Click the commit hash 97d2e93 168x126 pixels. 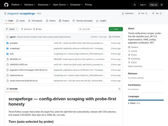pos(94,37)
